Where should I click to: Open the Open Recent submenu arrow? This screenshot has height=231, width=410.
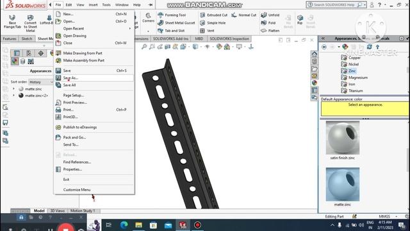(130, 28)
